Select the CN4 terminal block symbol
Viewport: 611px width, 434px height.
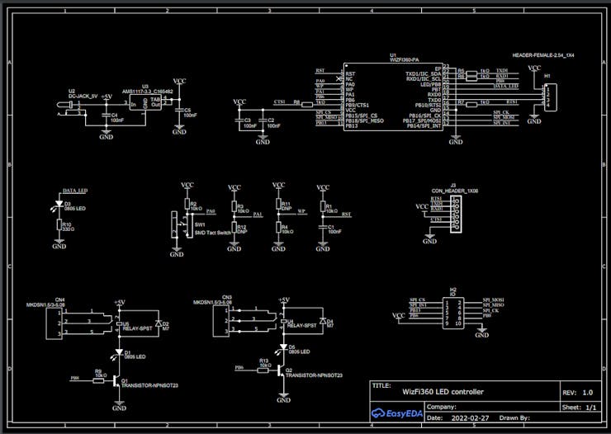tap(54, 323)
